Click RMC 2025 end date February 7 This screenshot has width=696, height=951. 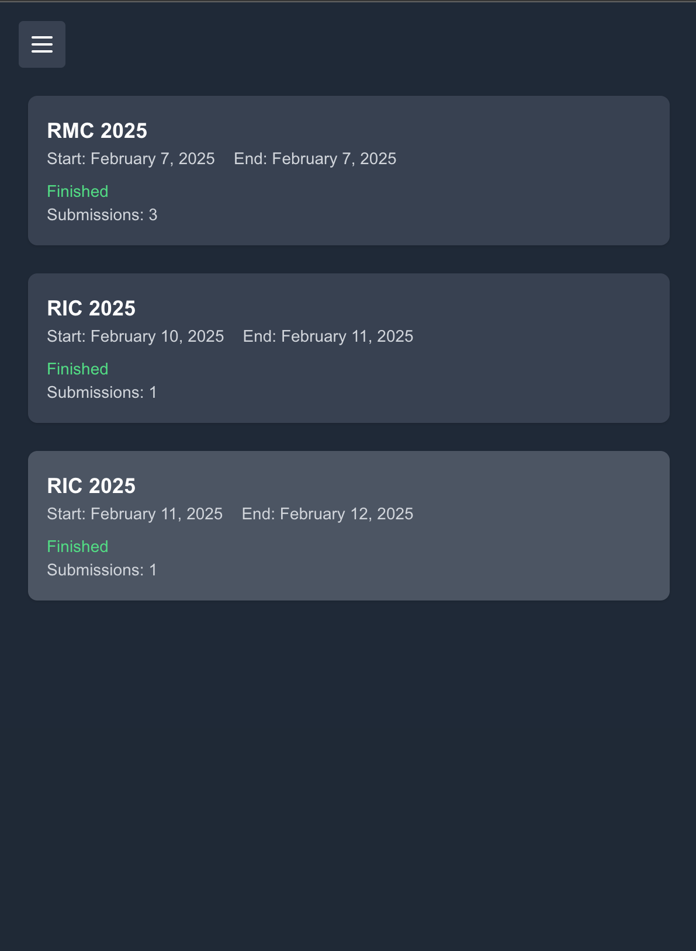pyautogui.click(x=315, y=159)
